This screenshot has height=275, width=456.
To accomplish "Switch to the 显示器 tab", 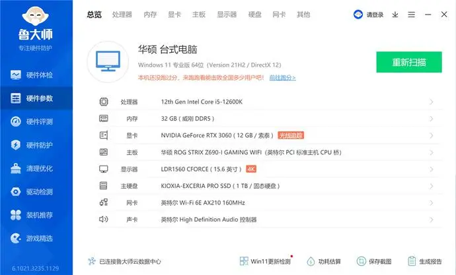I will (x=227, y=15).
